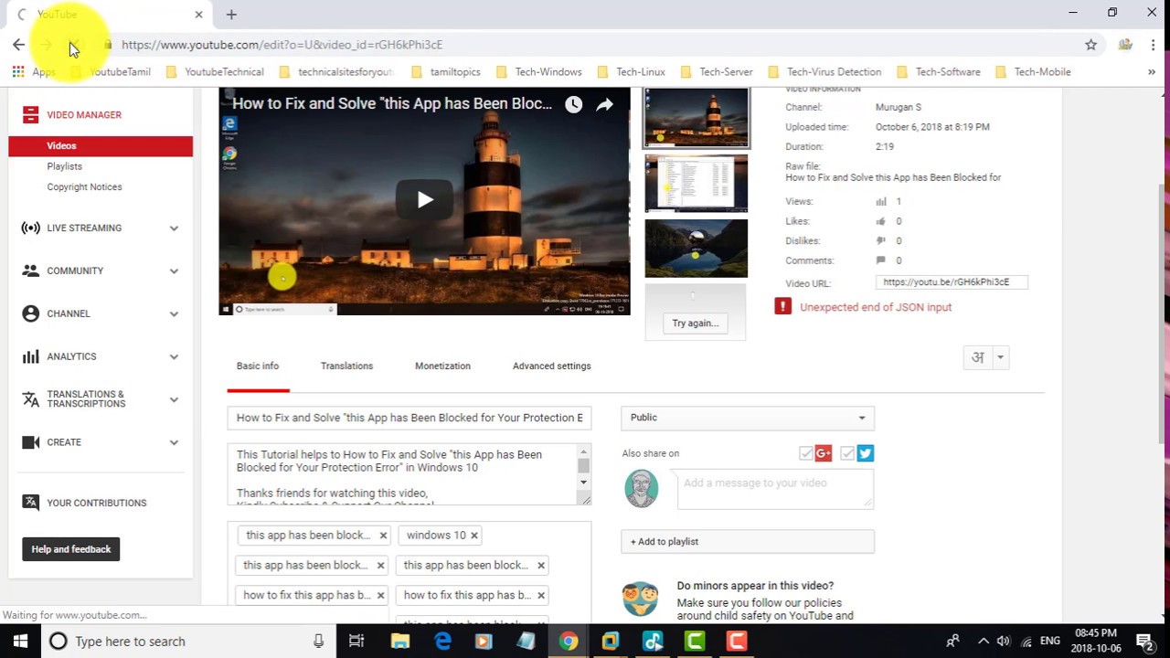Bookmark this page with star icon

(1090, 44)
